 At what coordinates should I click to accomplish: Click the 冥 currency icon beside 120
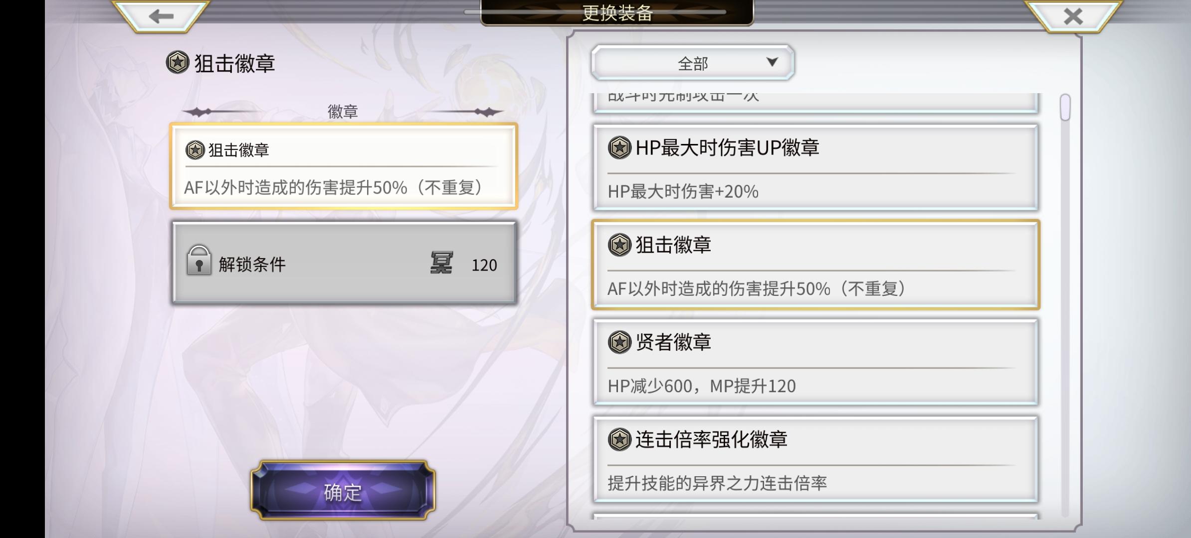tap(441, 263)
